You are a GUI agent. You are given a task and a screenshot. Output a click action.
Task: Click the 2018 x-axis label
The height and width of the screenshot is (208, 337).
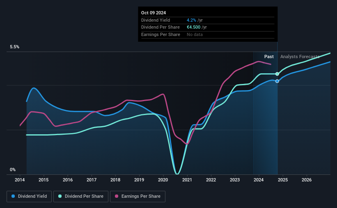(x=115, y=180)
